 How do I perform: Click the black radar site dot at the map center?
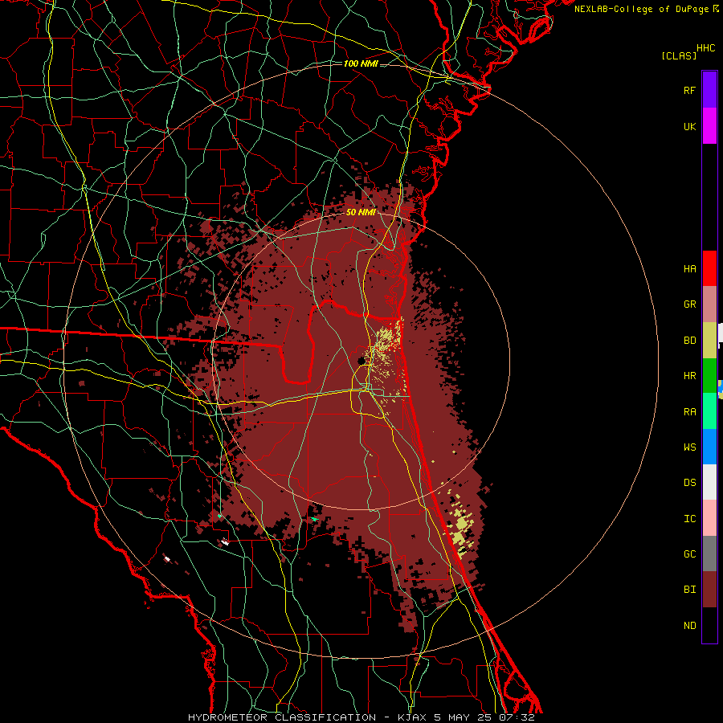tap(362, 360)
